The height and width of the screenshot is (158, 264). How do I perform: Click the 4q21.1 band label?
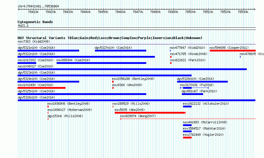pos(23,26)
